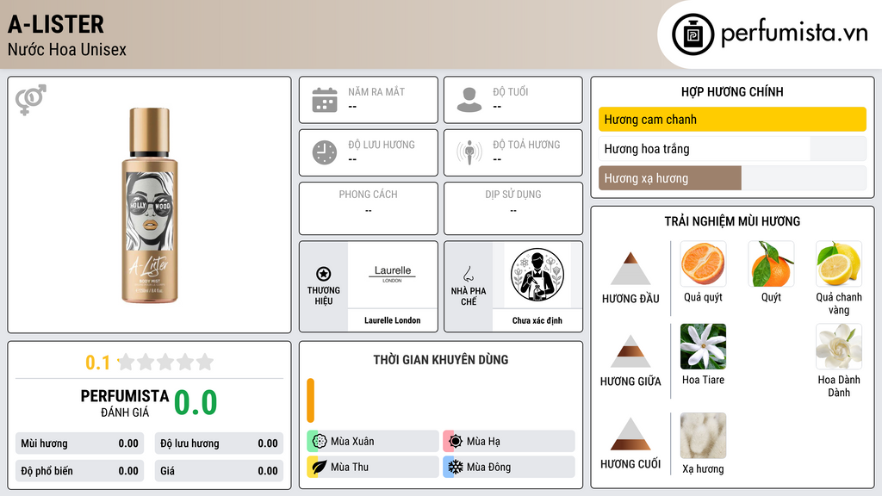The width and height of the screenshot is (882, 496).
Task: Click the Giá 0.00 score row
Action: 219,471
